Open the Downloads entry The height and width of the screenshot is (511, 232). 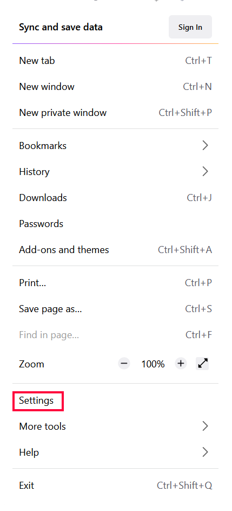(116, 198)
